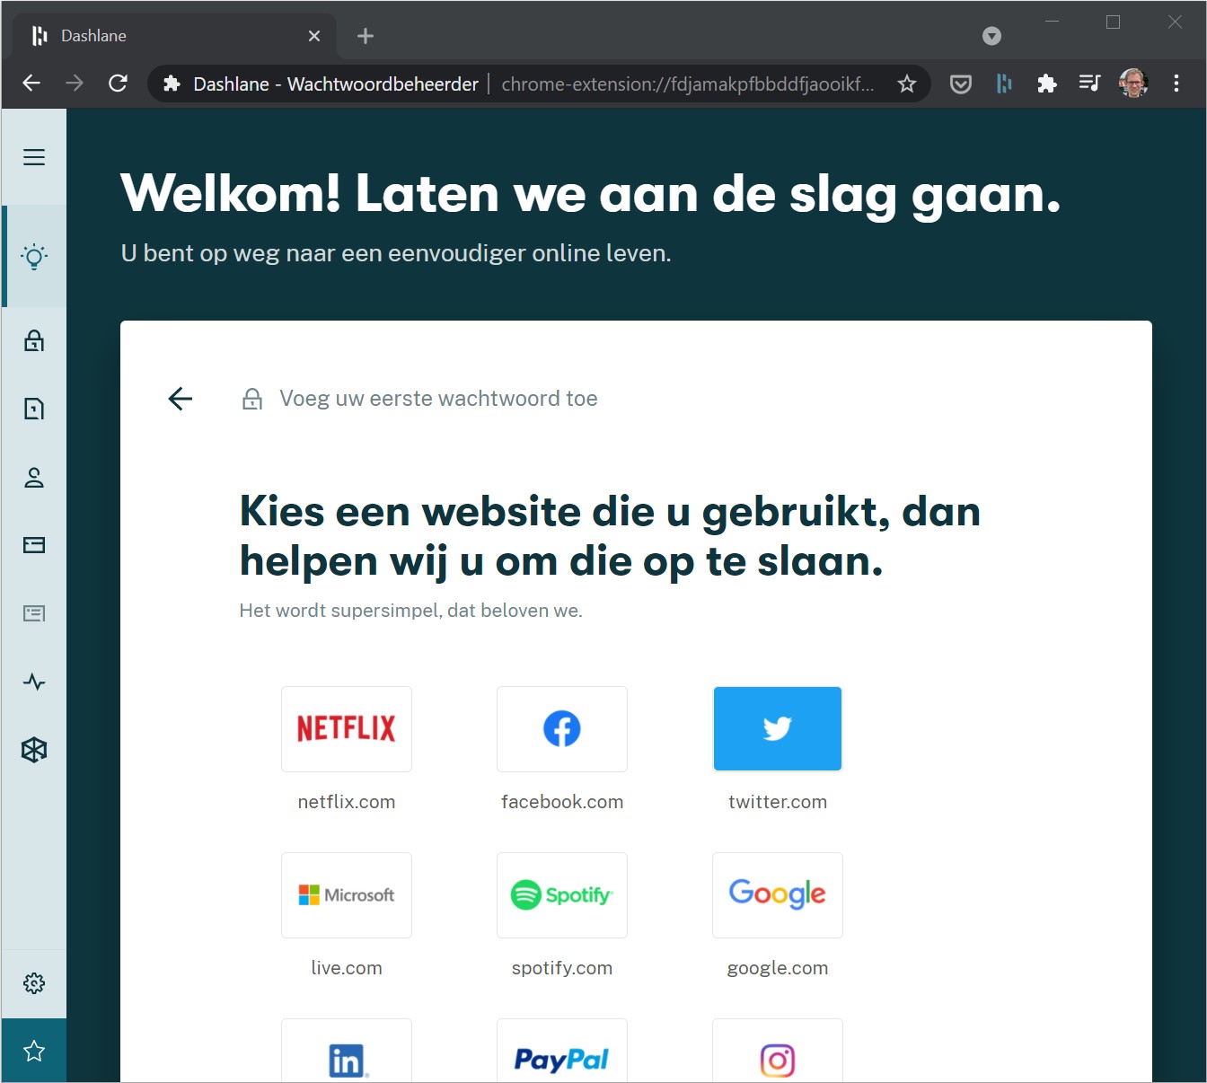Select the Netflix logo tile
This screenshot has height=1083, width=1207.
click(x=347, y=728)
